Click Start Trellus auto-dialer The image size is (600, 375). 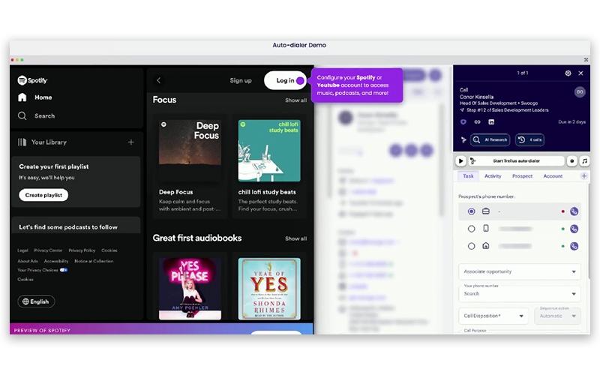coord(516,161)
